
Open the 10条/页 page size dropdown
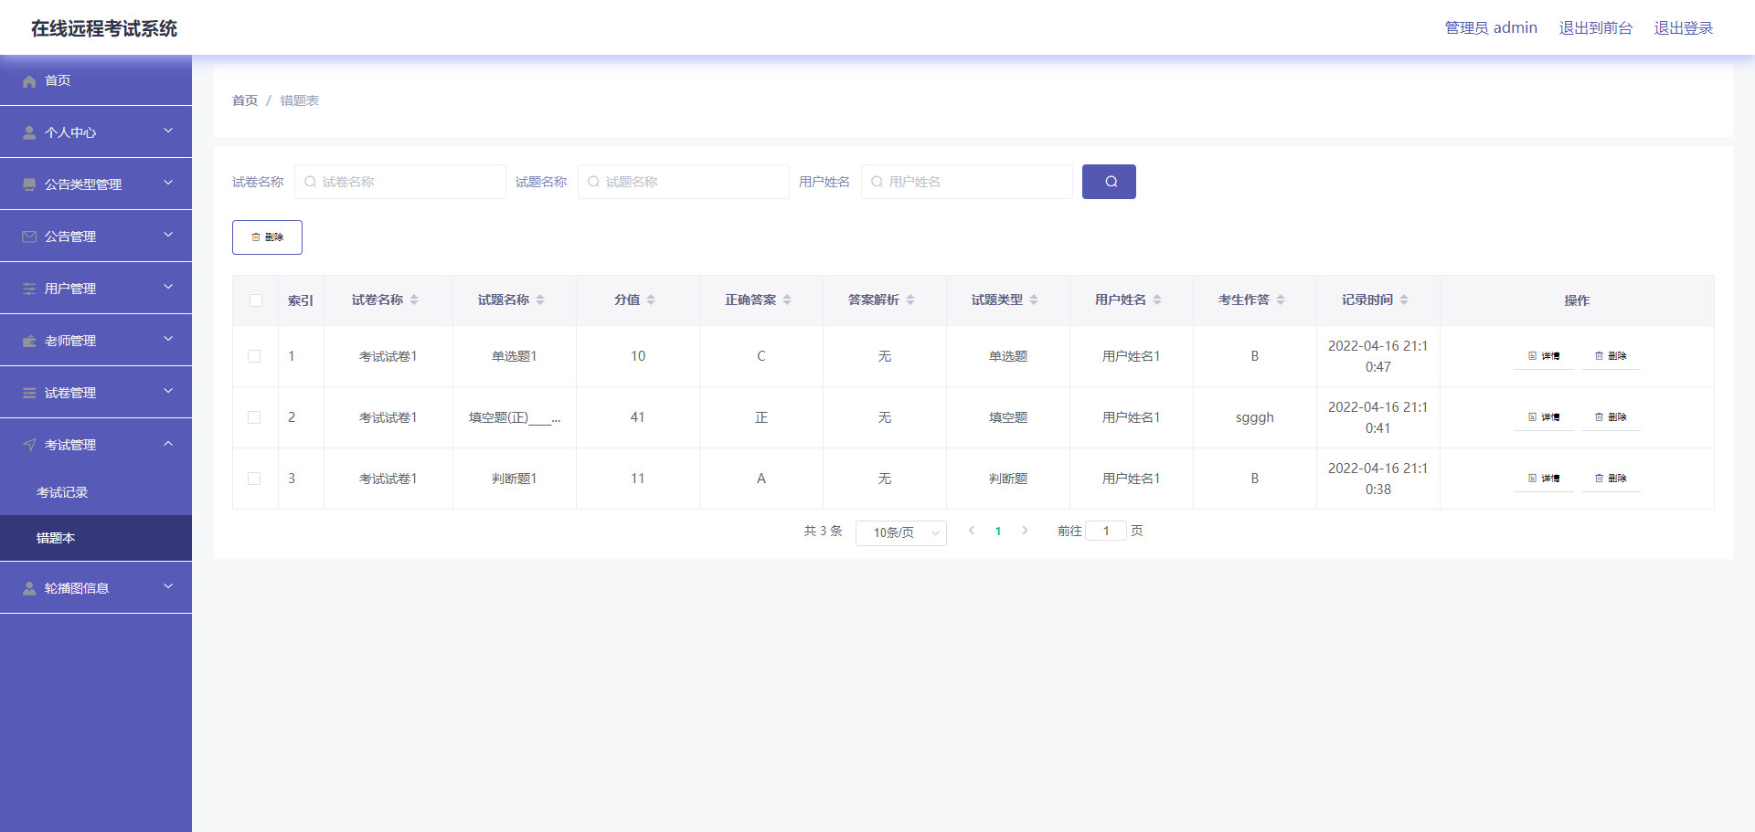click(900, 532)
